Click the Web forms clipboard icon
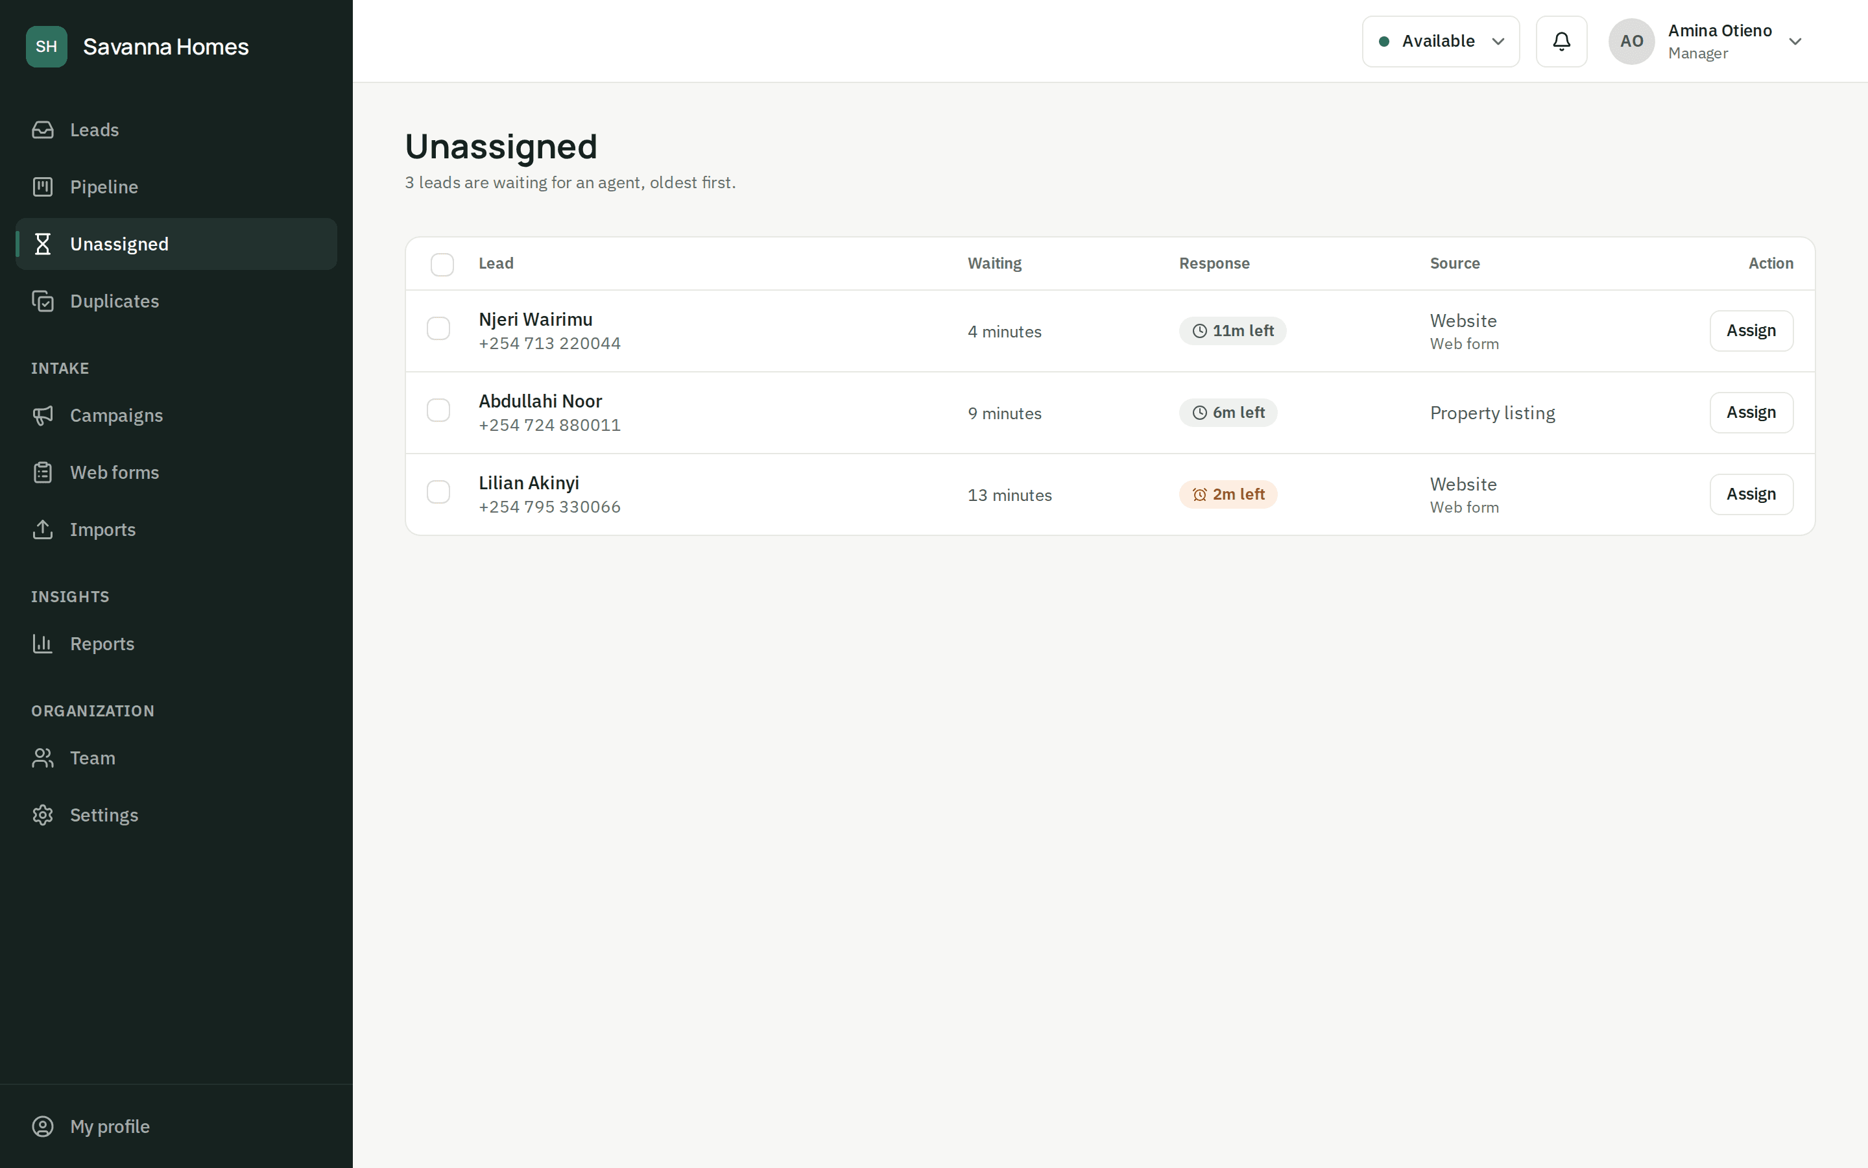 click(x=43, y=473)
